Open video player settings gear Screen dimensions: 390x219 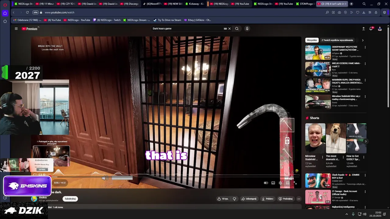(281, 183)
